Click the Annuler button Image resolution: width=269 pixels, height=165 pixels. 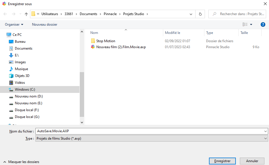point(252,161)
